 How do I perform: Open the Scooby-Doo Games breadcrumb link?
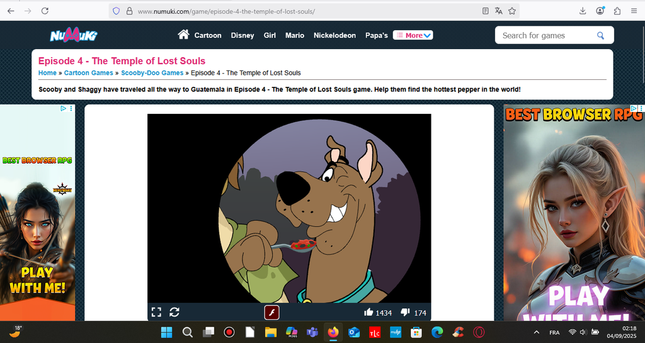[152, 73]
